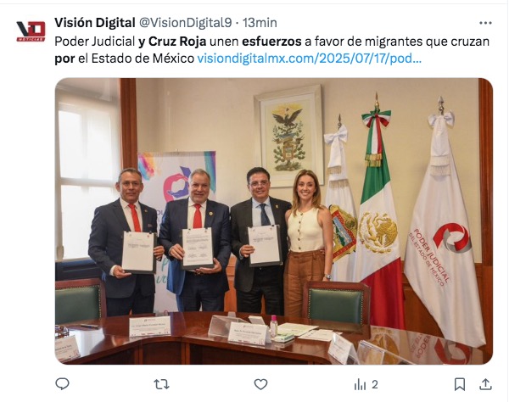Click the tweet text about Poder Judicial

coord(271,50)
